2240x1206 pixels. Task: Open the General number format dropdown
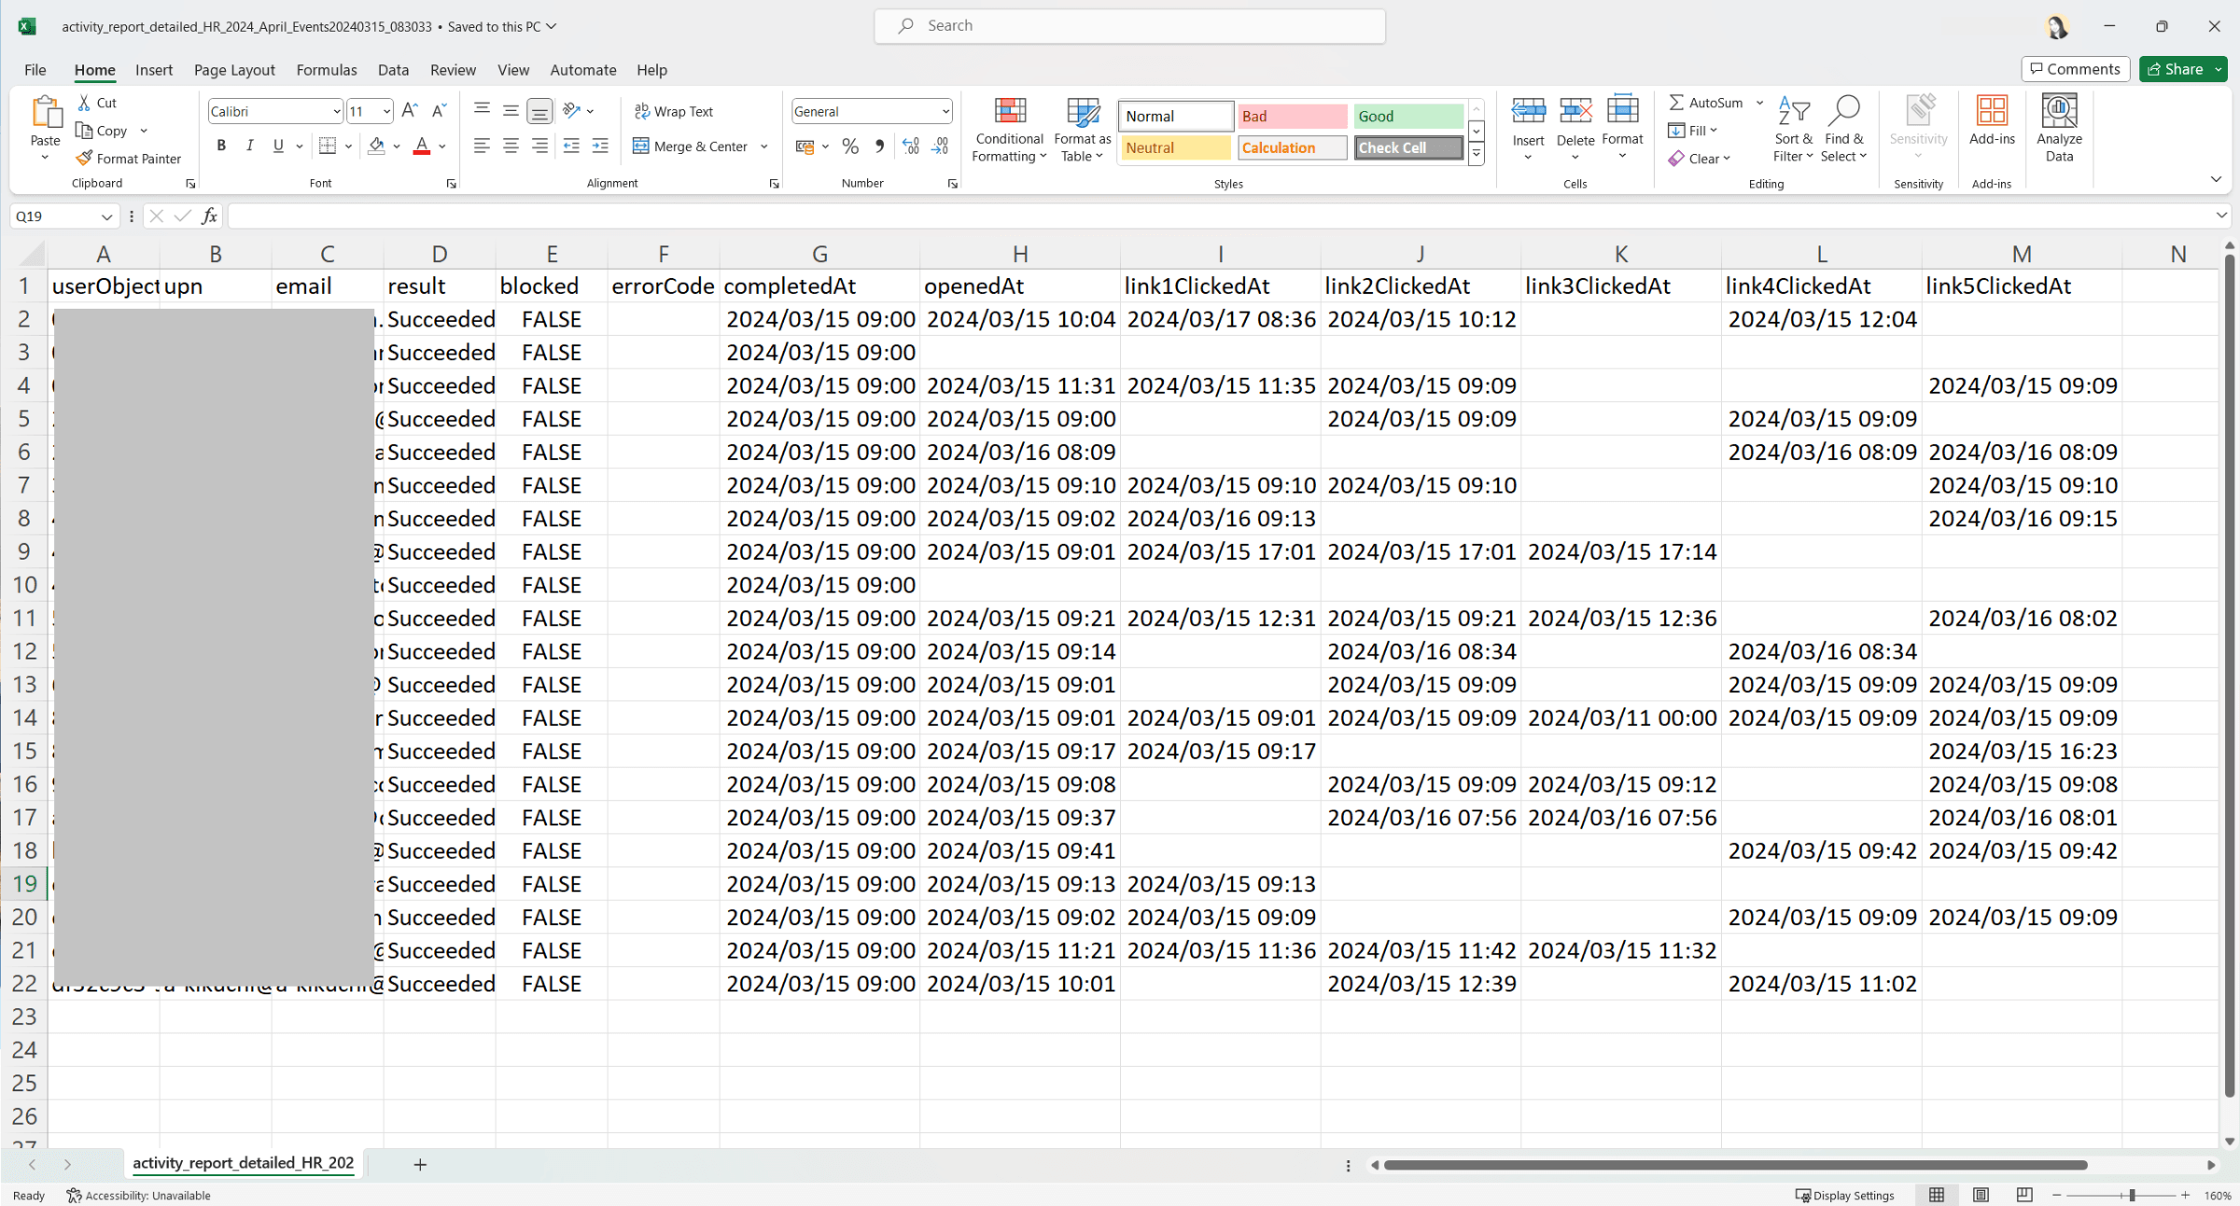click(x=945, y=111)
